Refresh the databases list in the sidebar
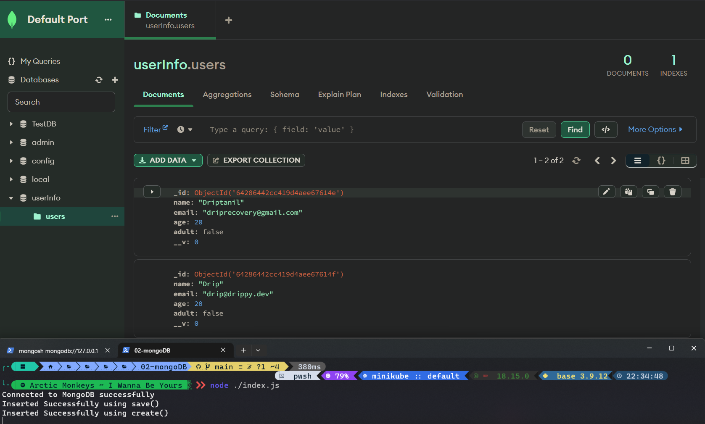The height and width of the screenshot is (424, 705). pos(99,80)
